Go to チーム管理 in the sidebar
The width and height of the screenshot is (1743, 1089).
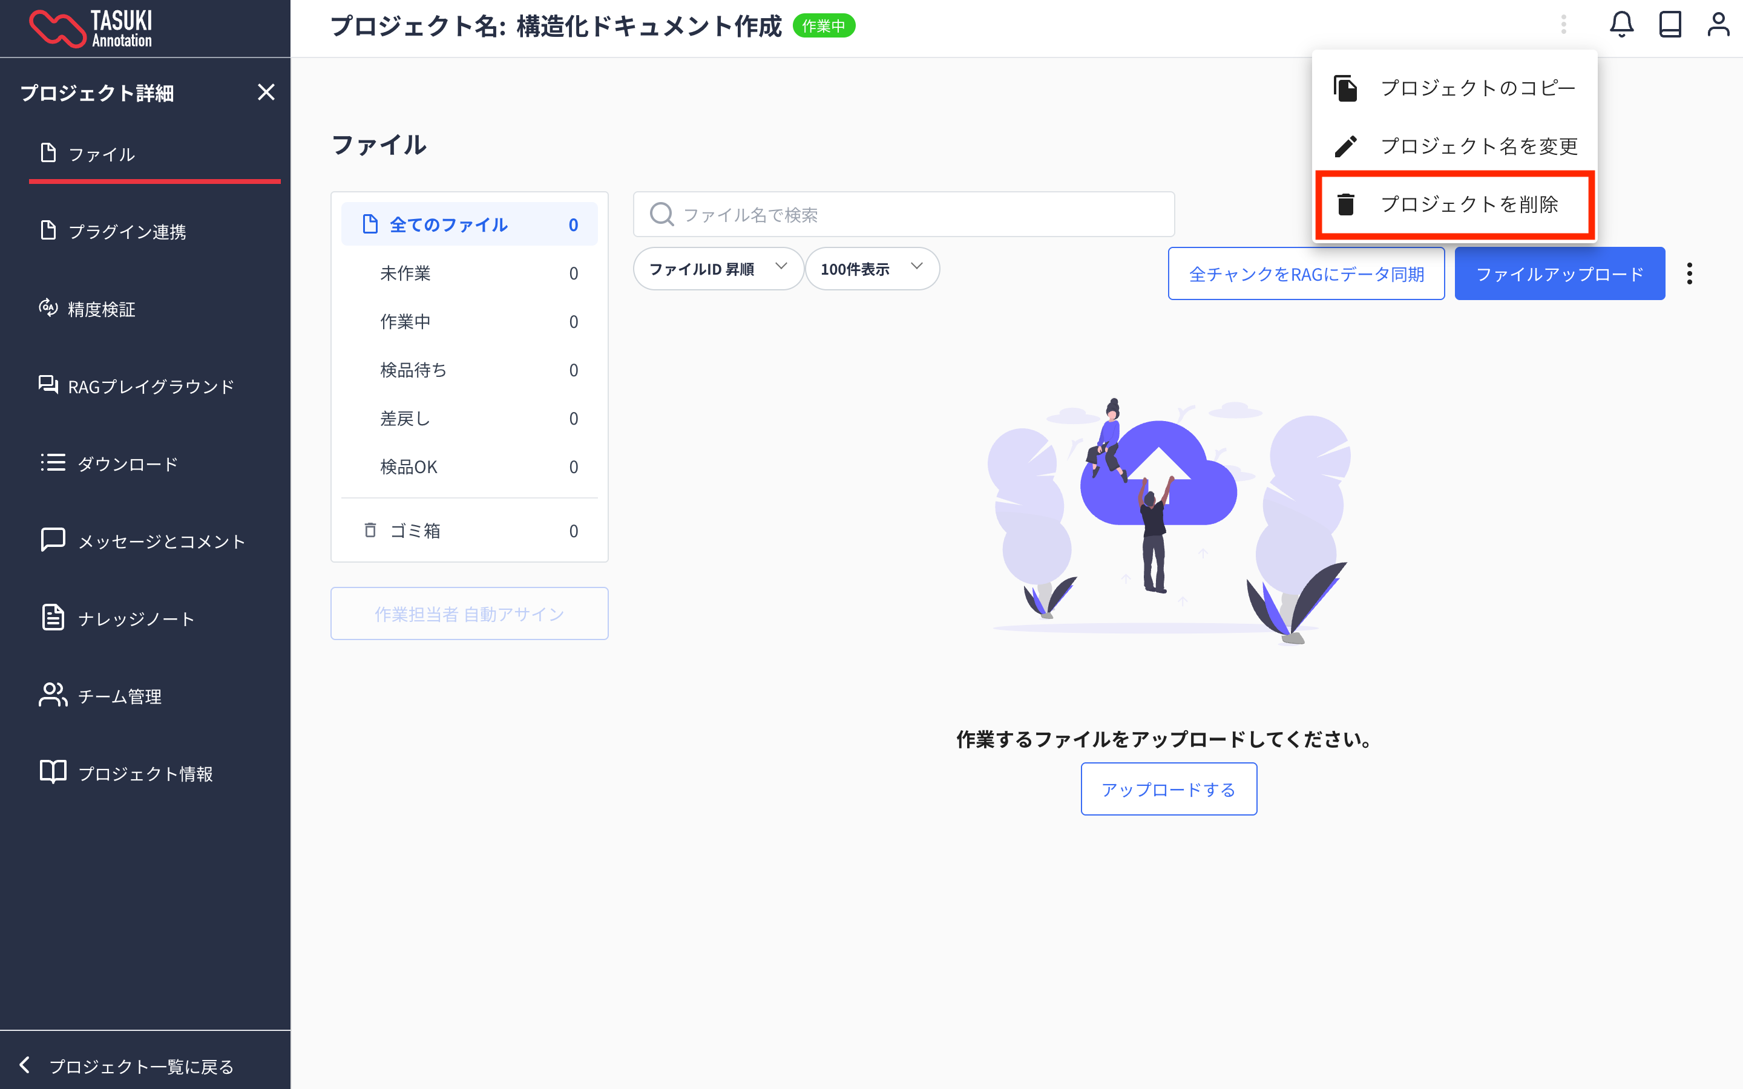(x=119, y=696)
